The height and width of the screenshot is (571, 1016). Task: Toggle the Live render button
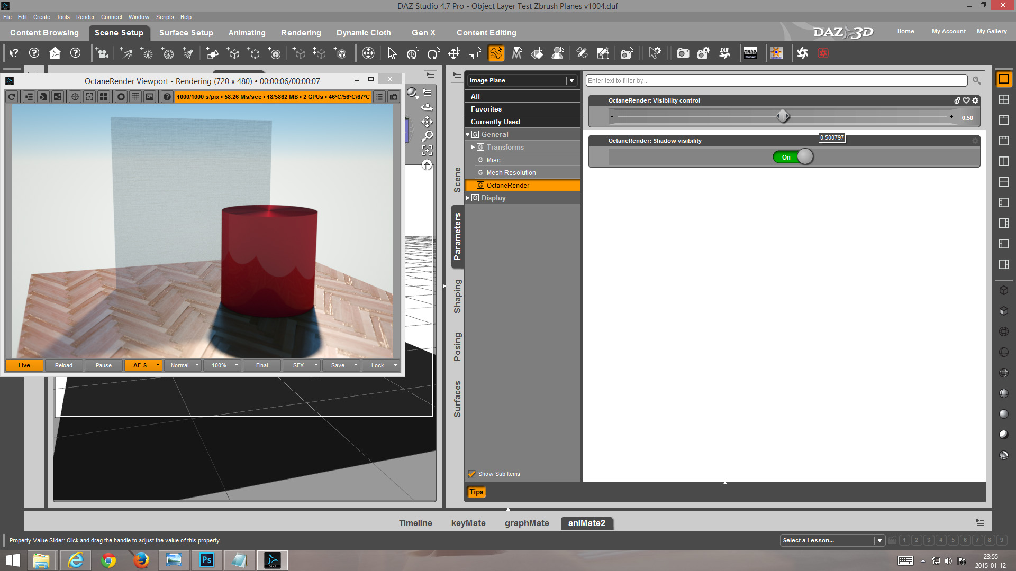pos(24,365)
